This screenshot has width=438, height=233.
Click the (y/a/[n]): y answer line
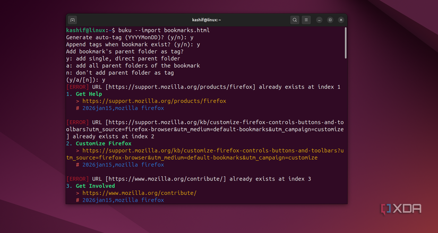click(x=86, y=80)
